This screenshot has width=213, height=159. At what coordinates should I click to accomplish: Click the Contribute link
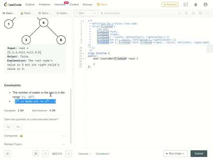click(103, 154)
